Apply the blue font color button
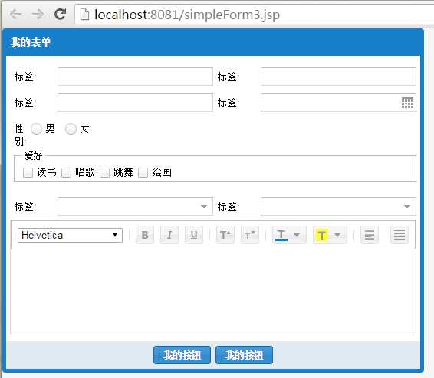 (281, 235)
